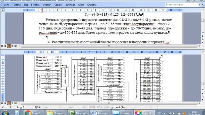Click network signal icon in tray
Screen dimensions: 205x115
coord(169,113)
